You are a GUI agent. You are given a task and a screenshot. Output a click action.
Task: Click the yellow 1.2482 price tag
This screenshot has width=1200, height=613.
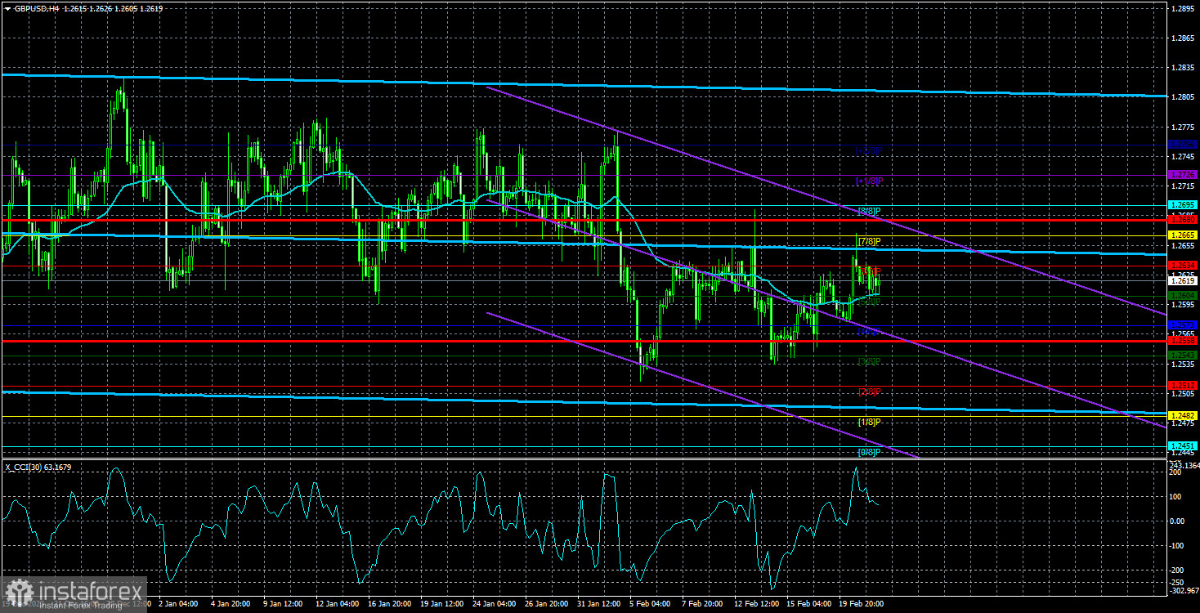pos(1182,416)
